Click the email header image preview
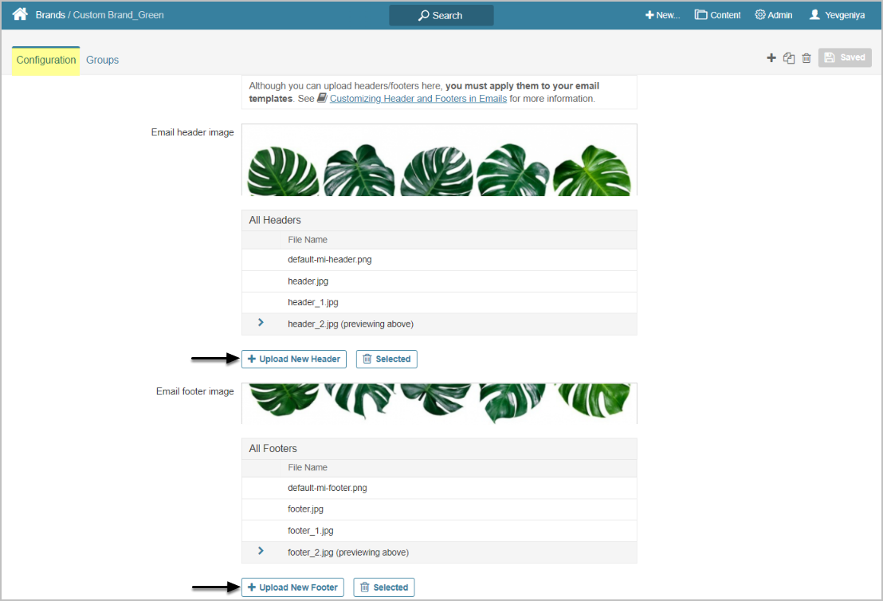883x601 pixels. tap(438, 159)
